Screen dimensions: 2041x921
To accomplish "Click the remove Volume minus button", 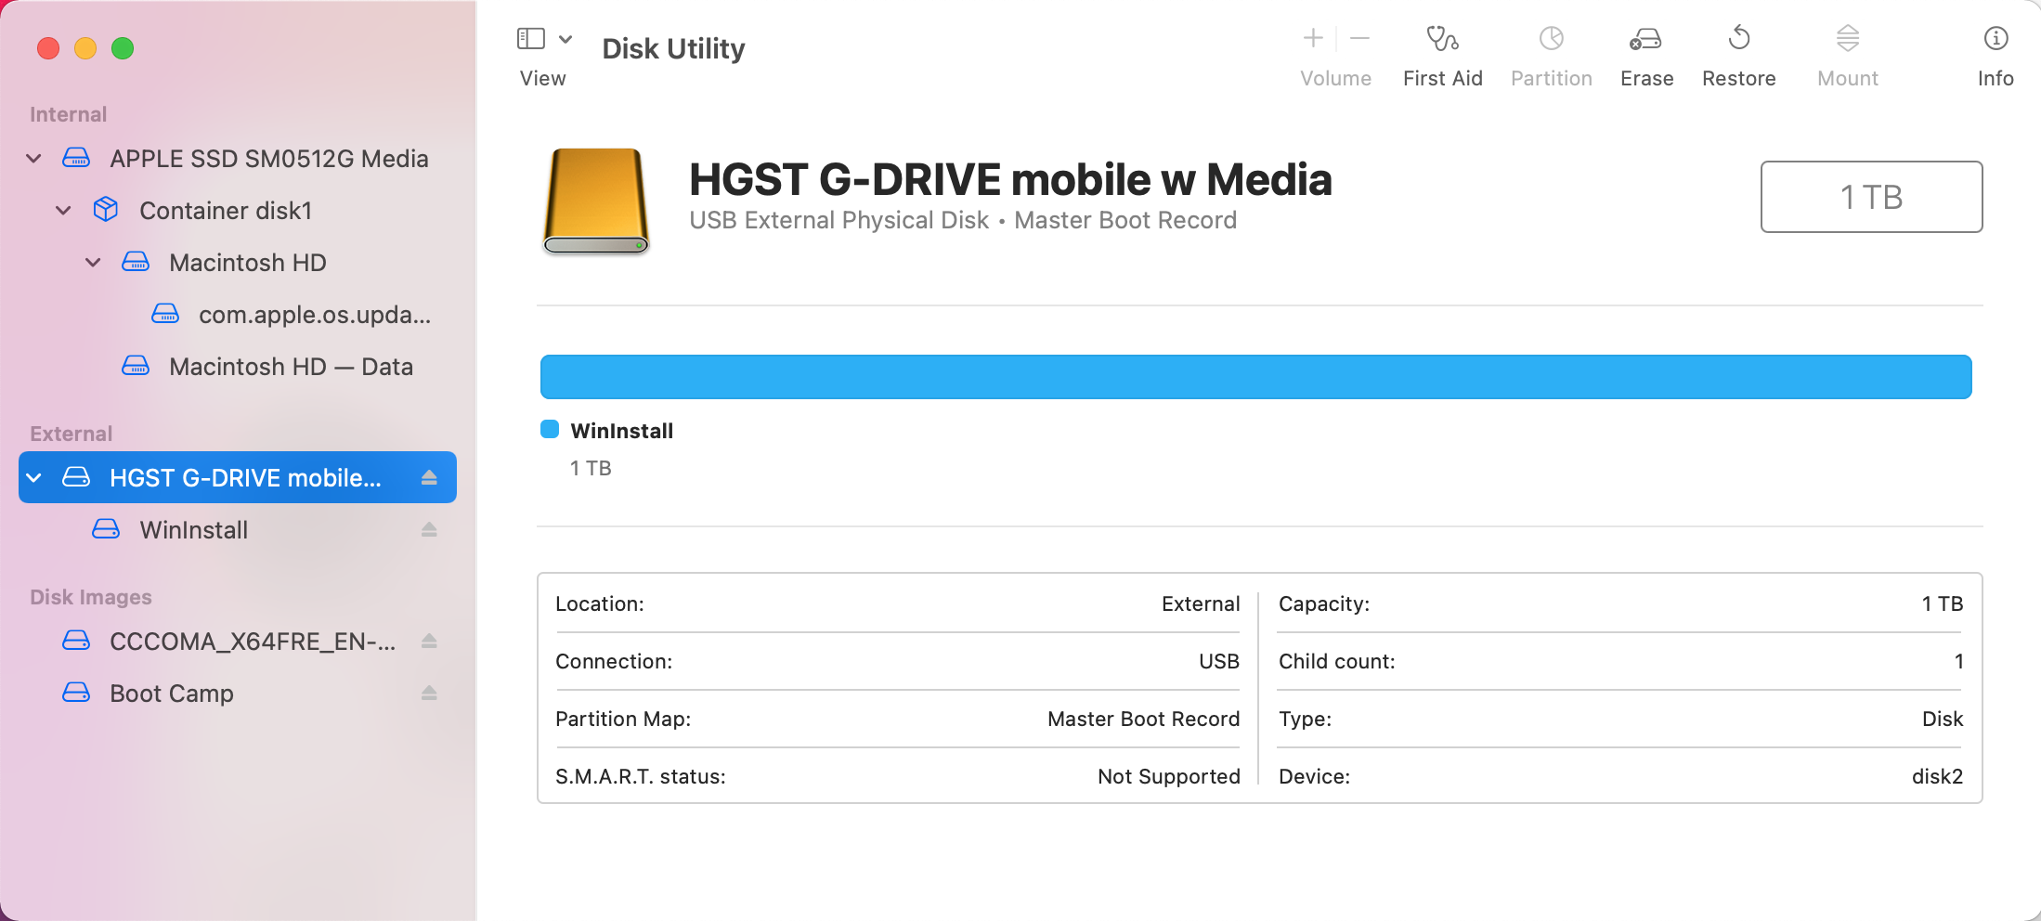I will [1359, 38].
